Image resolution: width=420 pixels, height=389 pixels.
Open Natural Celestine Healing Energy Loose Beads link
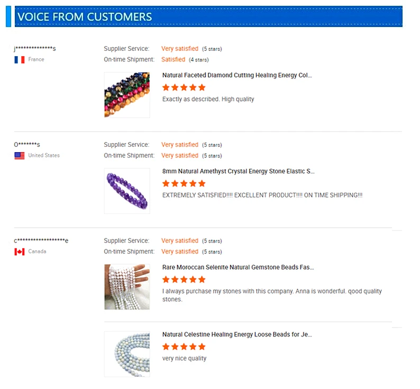[237, 334]
